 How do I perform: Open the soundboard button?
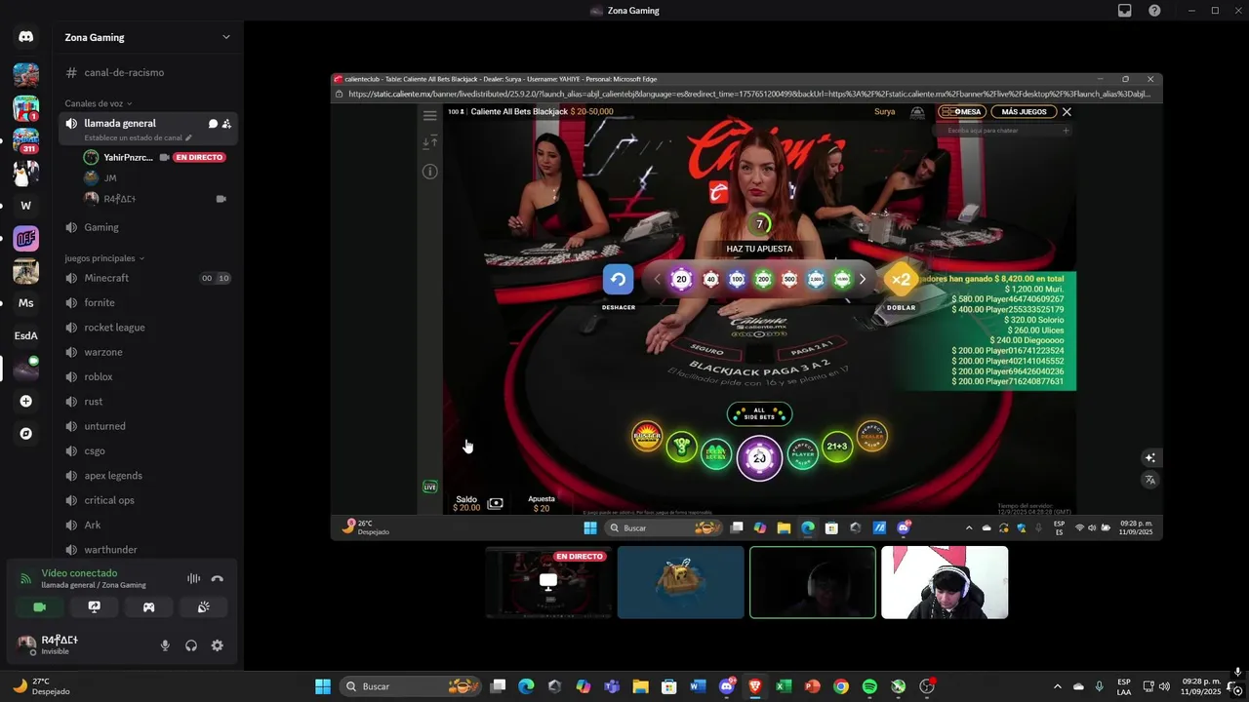coord(203,606)
